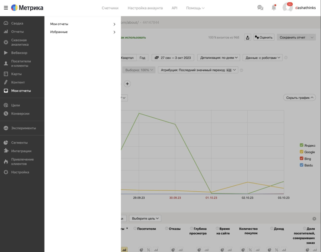Add a segment with the plus icon
The image size is (321, 252).
coord(127,84)
